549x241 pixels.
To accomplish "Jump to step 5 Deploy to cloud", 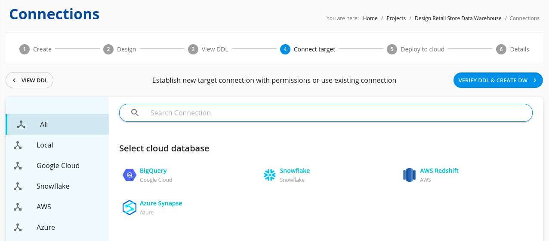I will 416,49.
